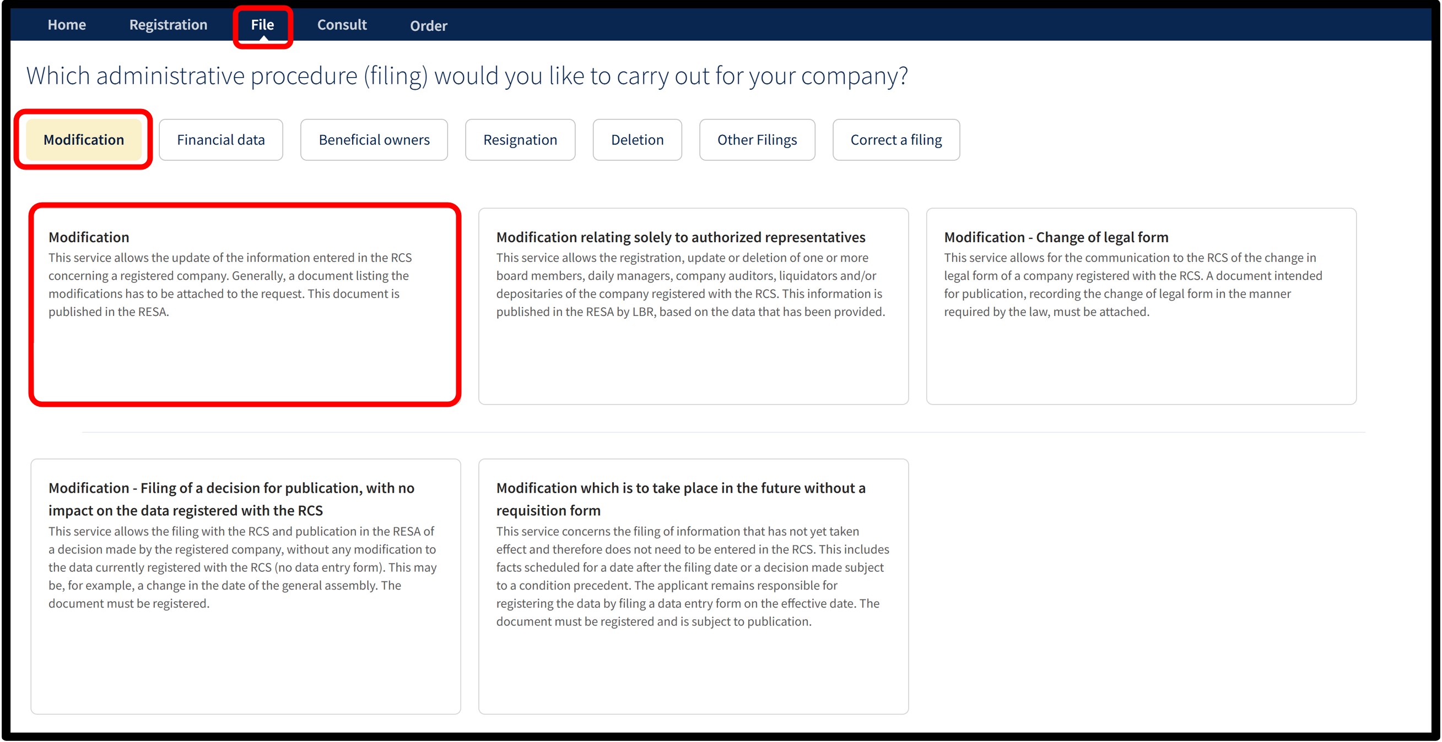Viewport: 1442px width, 742px height.
Task: Choose the Resignation tab
Action: [520, 140]
